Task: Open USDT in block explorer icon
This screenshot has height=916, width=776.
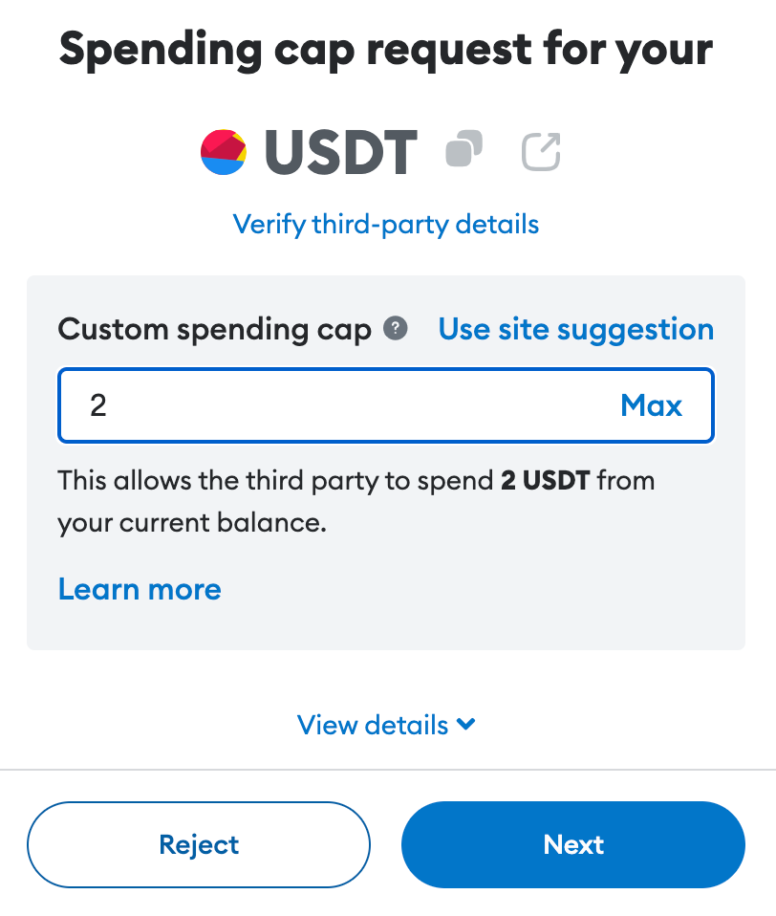Action: click(x=541, y=151)
